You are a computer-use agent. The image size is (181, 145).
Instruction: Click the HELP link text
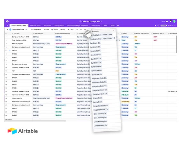click(x=163, y=21)
